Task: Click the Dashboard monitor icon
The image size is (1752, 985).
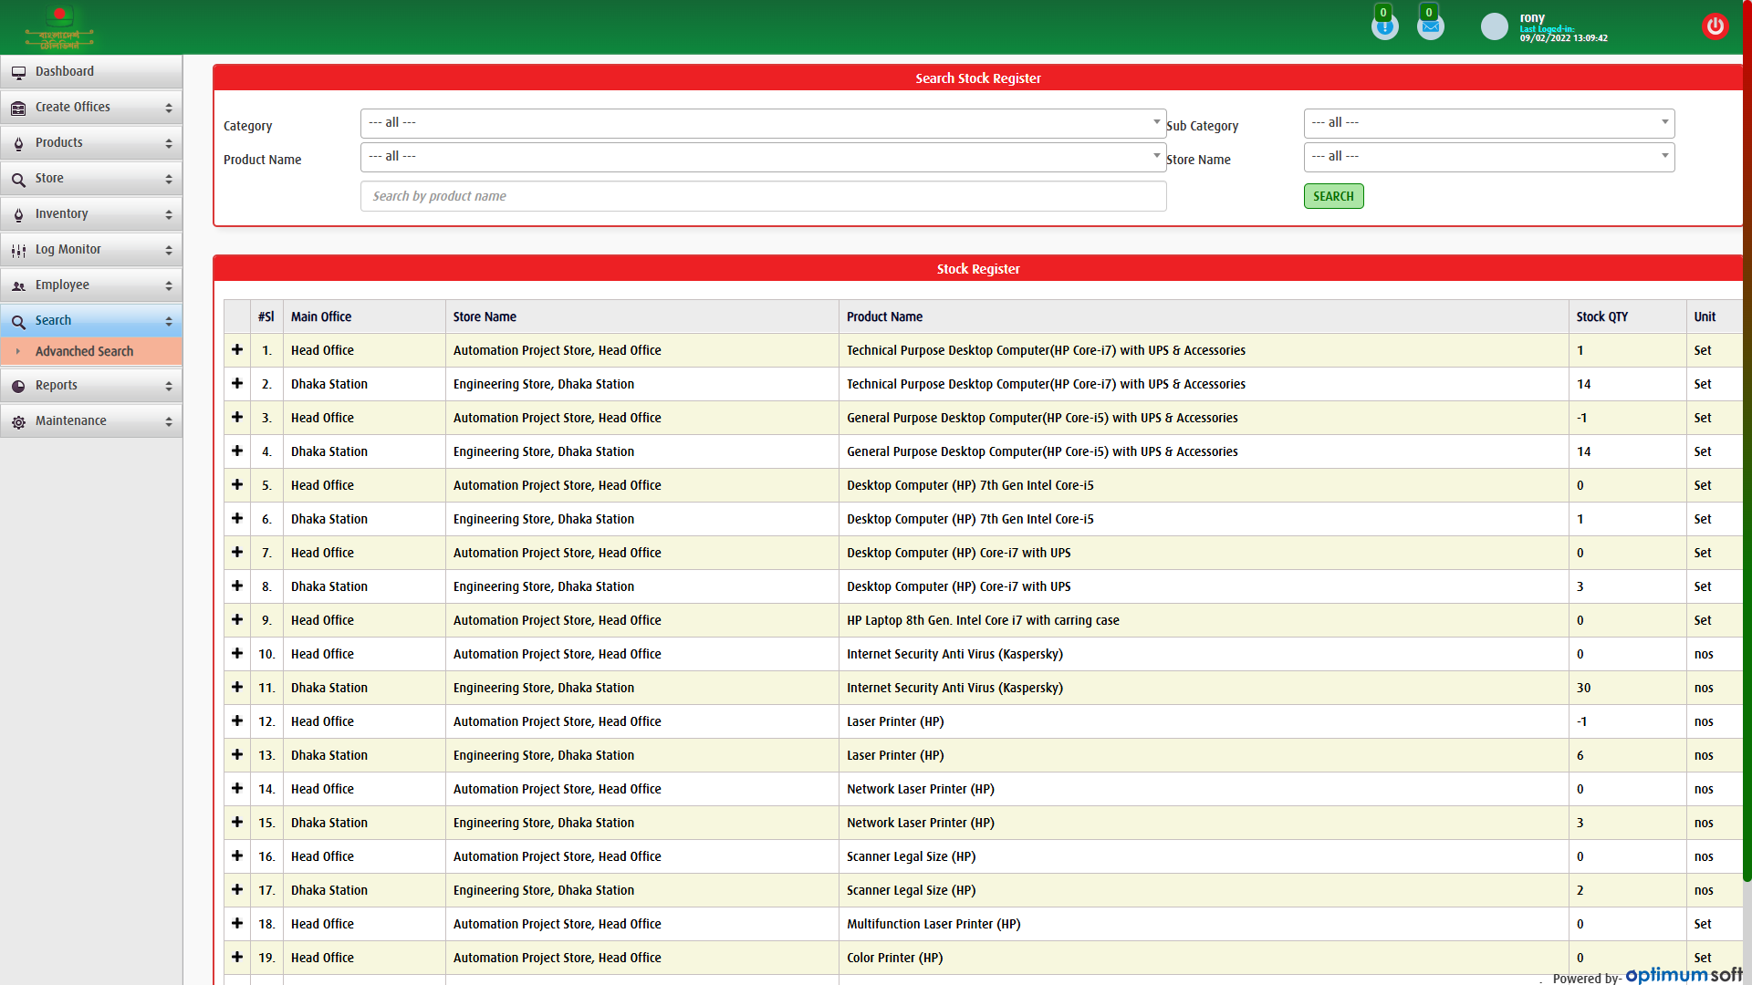Action: [18, 72]
